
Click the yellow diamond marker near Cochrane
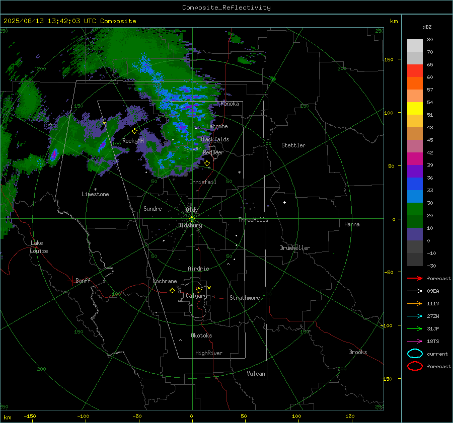point(172,290)
